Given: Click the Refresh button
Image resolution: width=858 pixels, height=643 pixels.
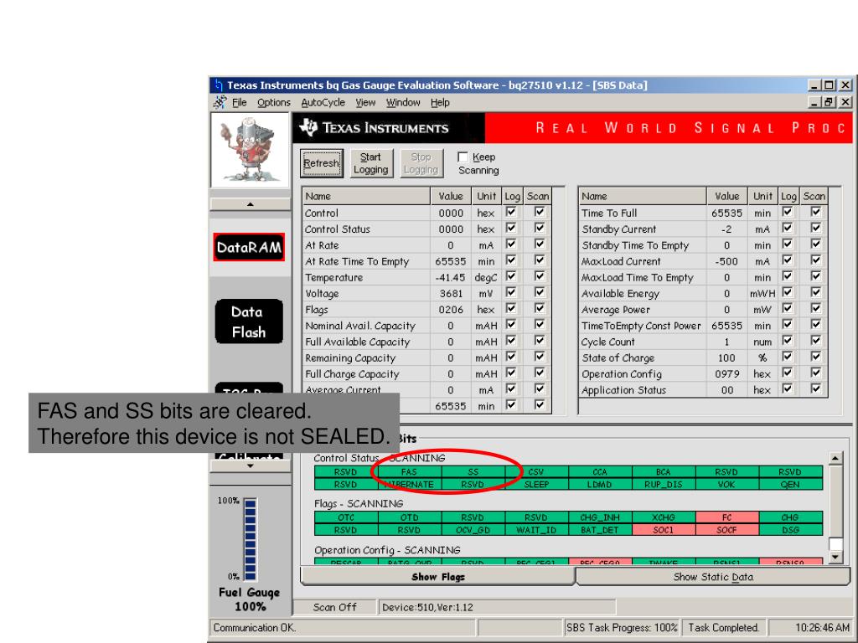Looking at the screenshot, I should click(322, 163).
